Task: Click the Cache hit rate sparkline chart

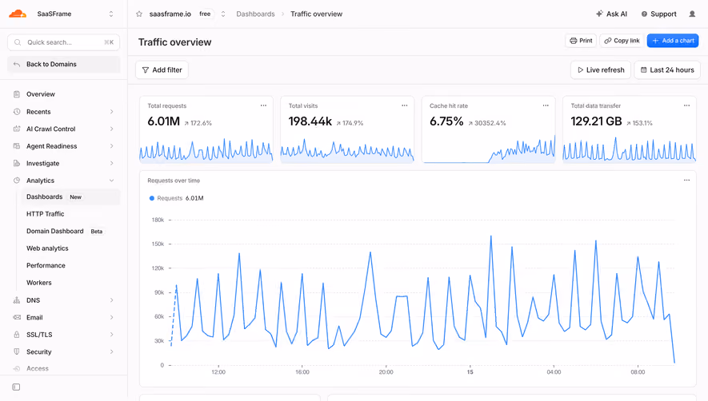Action: (x=489, y=149)
